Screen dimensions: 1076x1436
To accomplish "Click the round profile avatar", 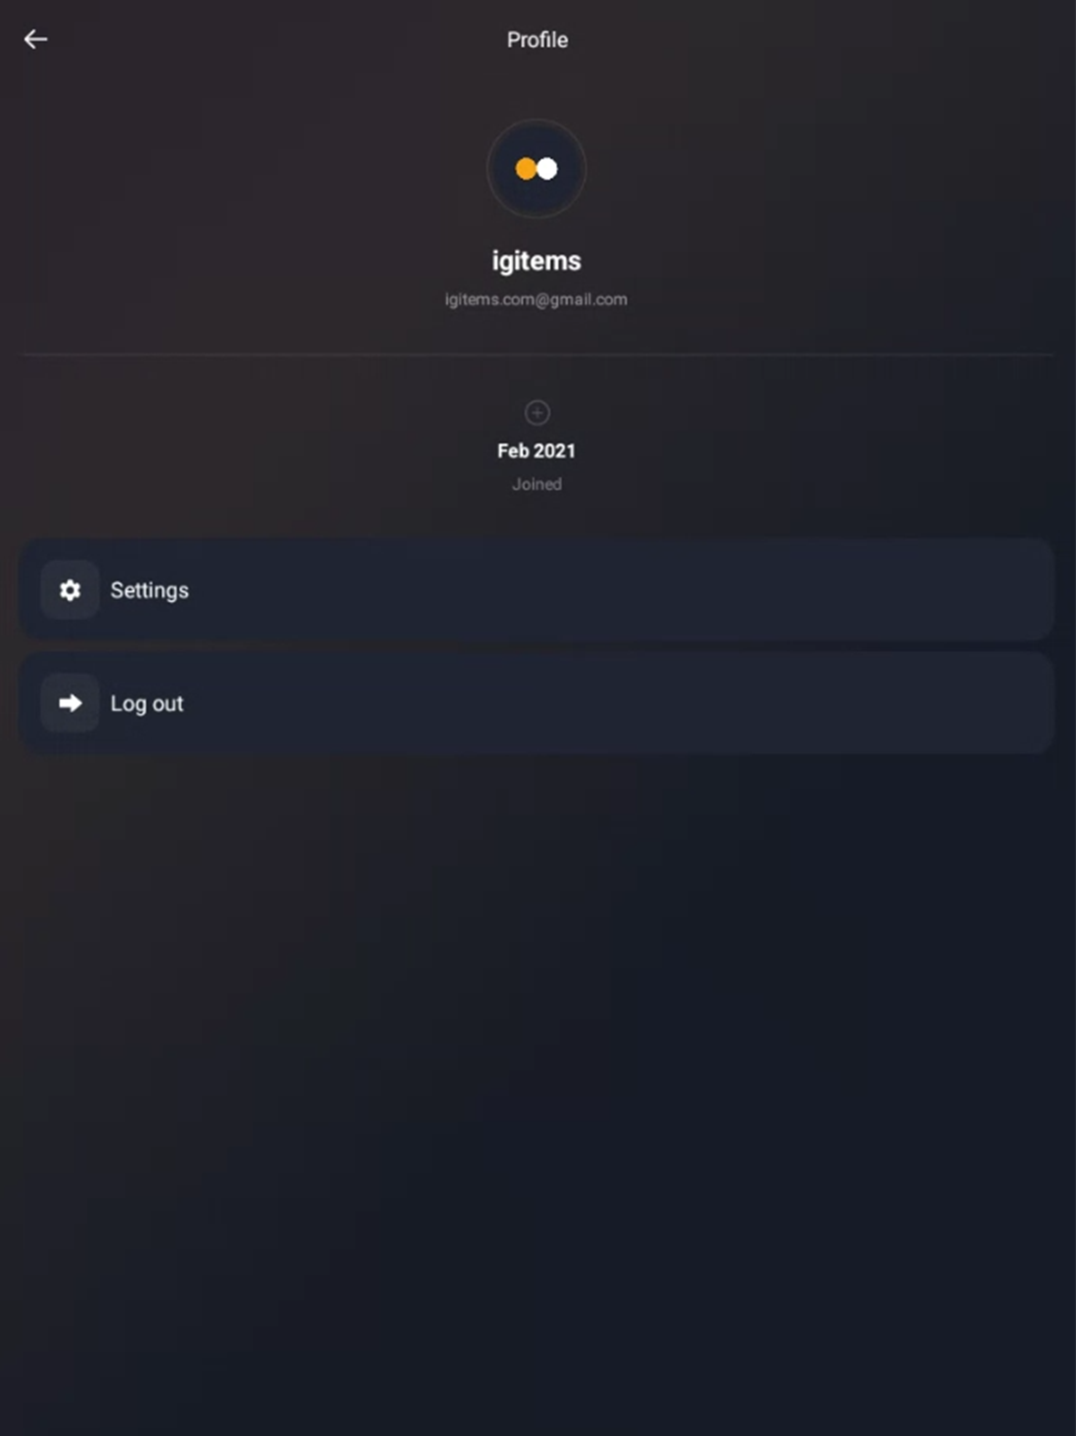I will pos(537,169).
